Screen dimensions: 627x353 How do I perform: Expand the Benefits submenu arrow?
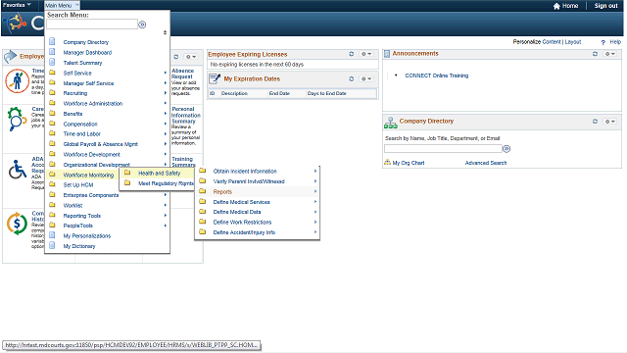pyautogui.click(x=166, y=114)
